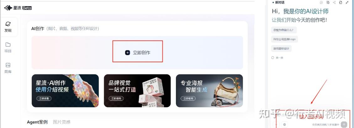Start a new chat via plus-circle icon
The height and width of the screenshot is (128, 354).
[321, 3]
